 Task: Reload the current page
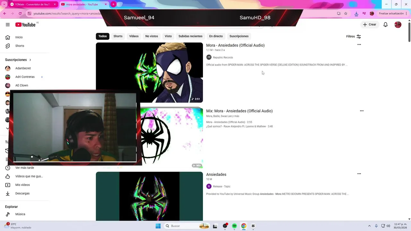pos(20,13)
